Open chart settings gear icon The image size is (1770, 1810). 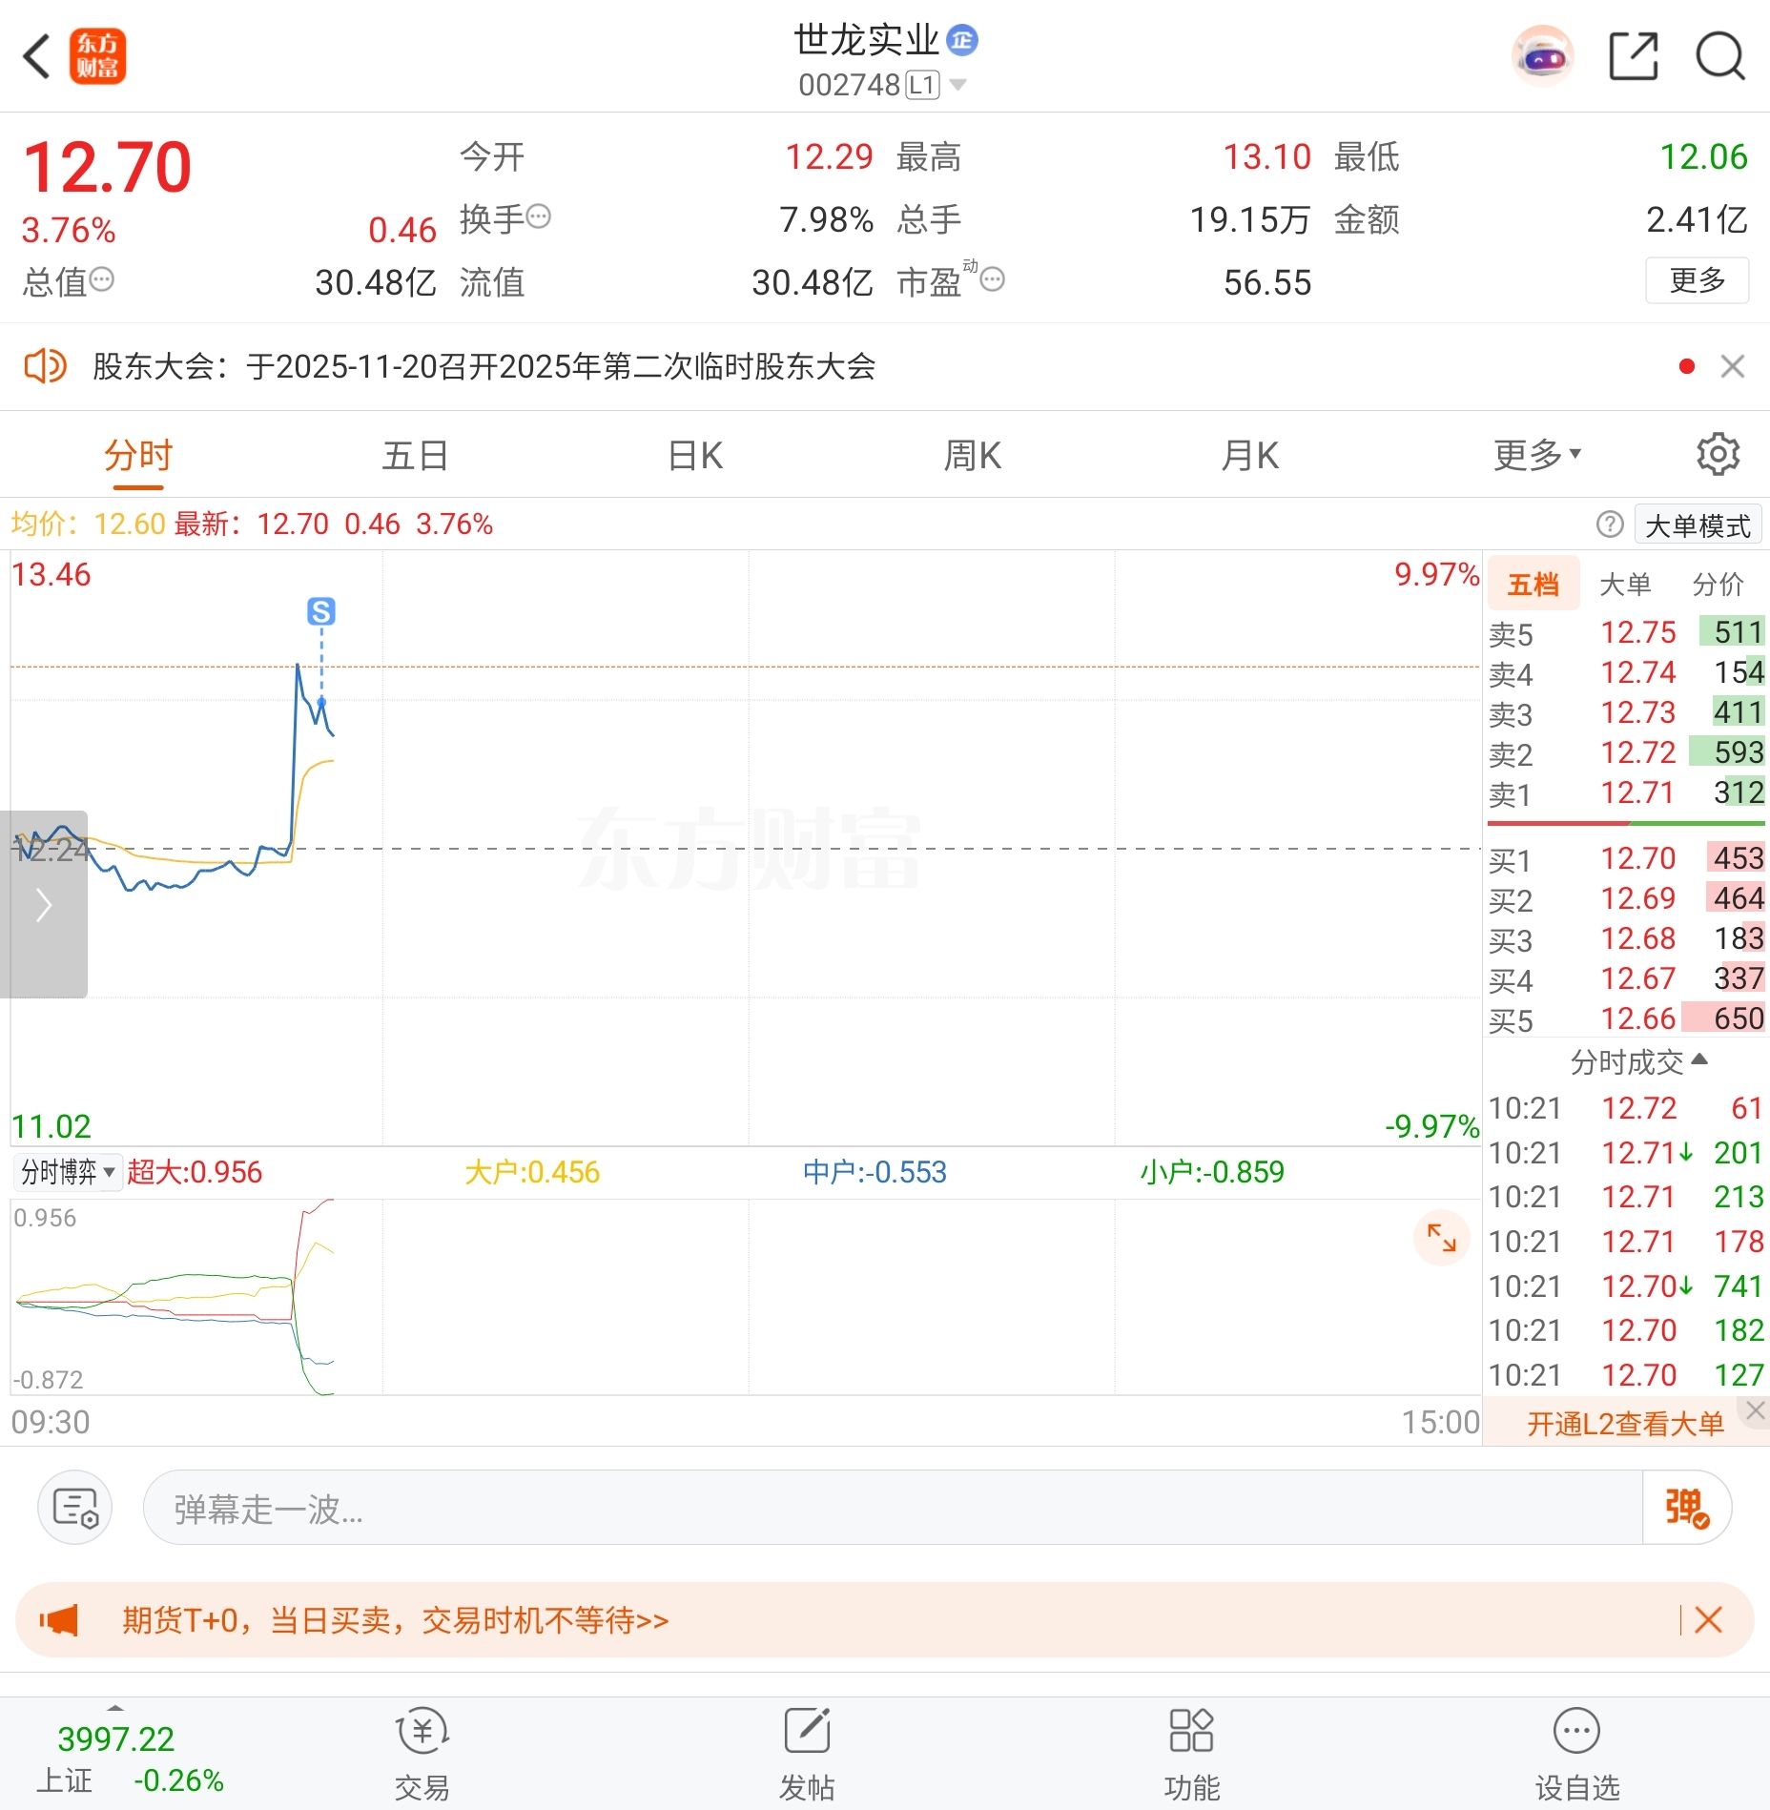click(1719, 455)
